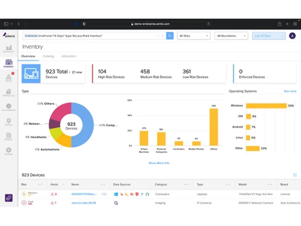Click the 361 Low Risk Devices stat
This screenshot has height=226, width=301.
point(195,74)
